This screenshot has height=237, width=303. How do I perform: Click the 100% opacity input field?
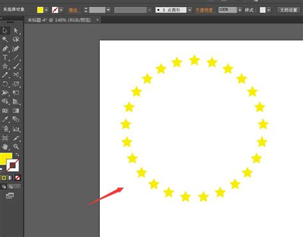pyautogui.click(x=228, y=10)
